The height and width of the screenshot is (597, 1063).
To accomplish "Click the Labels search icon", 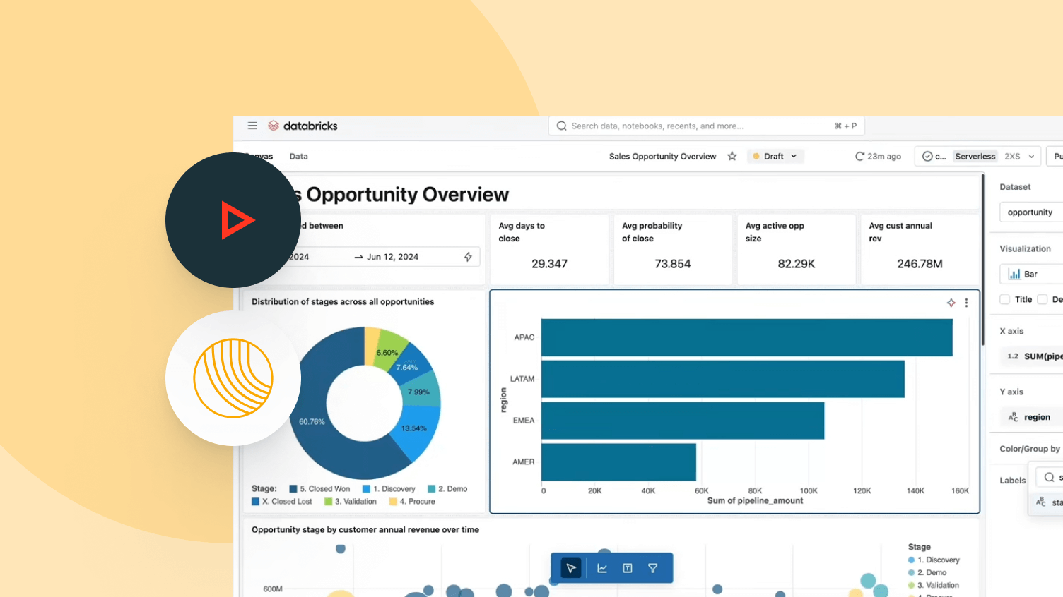I will (x=1049, y=477).
